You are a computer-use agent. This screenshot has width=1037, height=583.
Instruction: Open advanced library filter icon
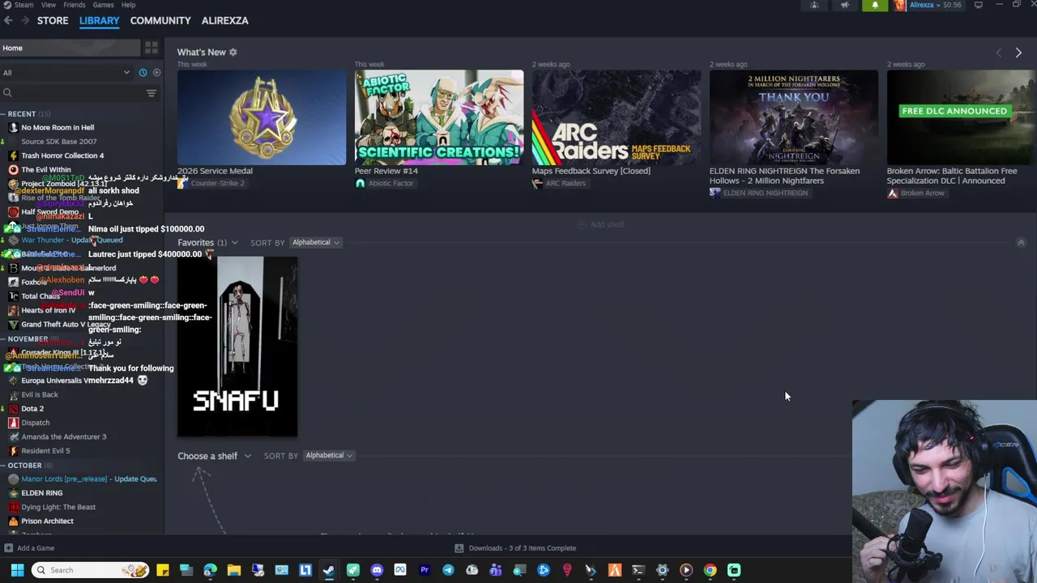(x=151, y=93)
